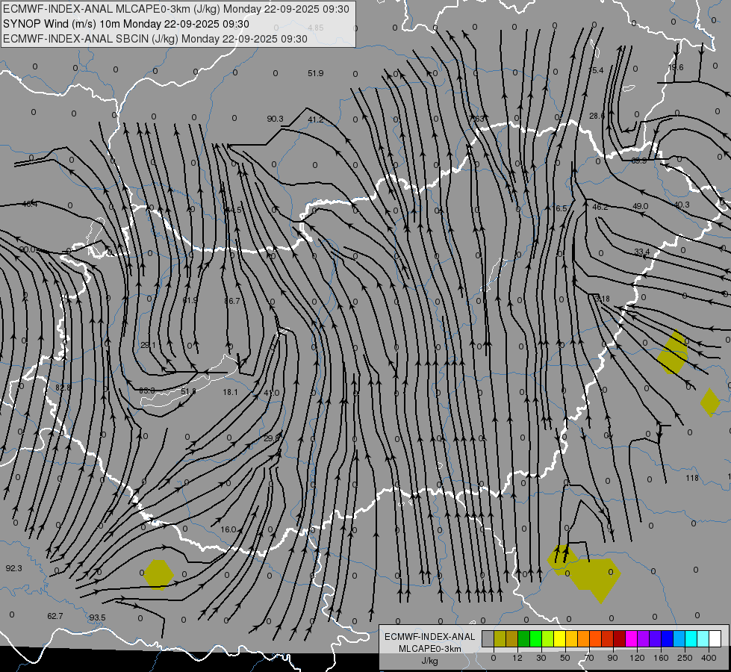
Task: Click the 15.4 value near top right
Action: click(596, 70)
